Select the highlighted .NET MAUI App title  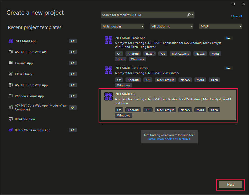[126, 94]
